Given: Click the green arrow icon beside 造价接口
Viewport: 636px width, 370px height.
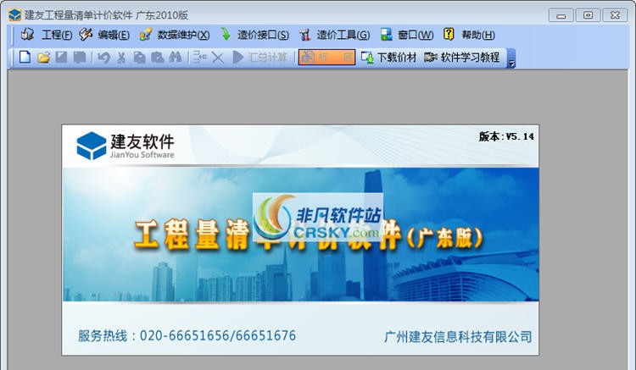Looking at the screenshot, I should click(x=226, y=35).
